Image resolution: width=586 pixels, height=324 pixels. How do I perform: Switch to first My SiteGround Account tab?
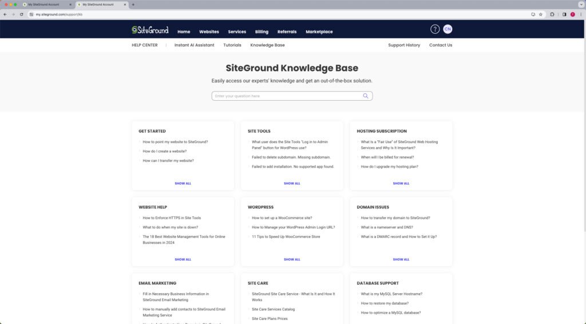43,5
